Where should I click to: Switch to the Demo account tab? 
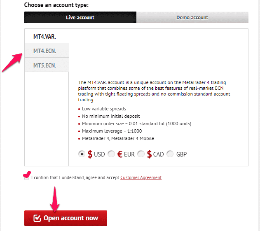pyautogui.click(x=192, y=17)
